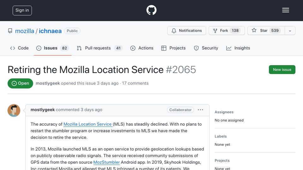Click the Issues counter 82
303x170 pixels.
point(64,48)
